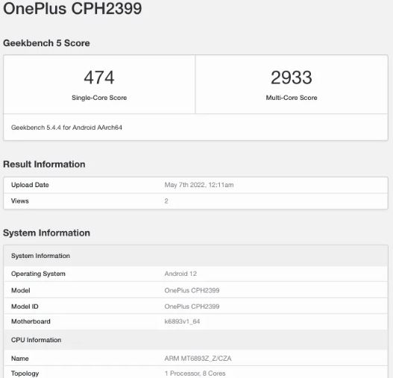Image resolution: width=393 pixels, height=378 pixels.
Task: Click Geekbench 5.4.4 for Android AArch64 text
Action: click(x=66, y=127)
